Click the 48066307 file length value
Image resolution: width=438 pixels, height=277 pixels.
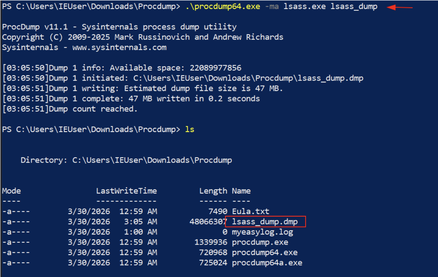click(208, 222)
